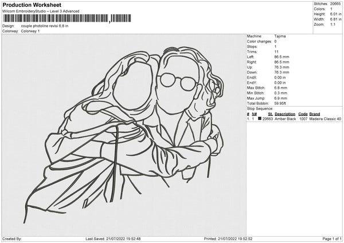
Task: Click the Stitches value 20665
Action: click(x=335, y=4)
